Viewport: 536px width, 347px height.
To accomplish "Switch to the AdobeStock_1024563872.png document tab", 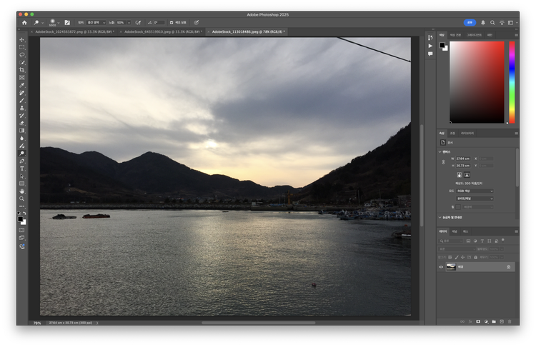I will click(71, 31).
